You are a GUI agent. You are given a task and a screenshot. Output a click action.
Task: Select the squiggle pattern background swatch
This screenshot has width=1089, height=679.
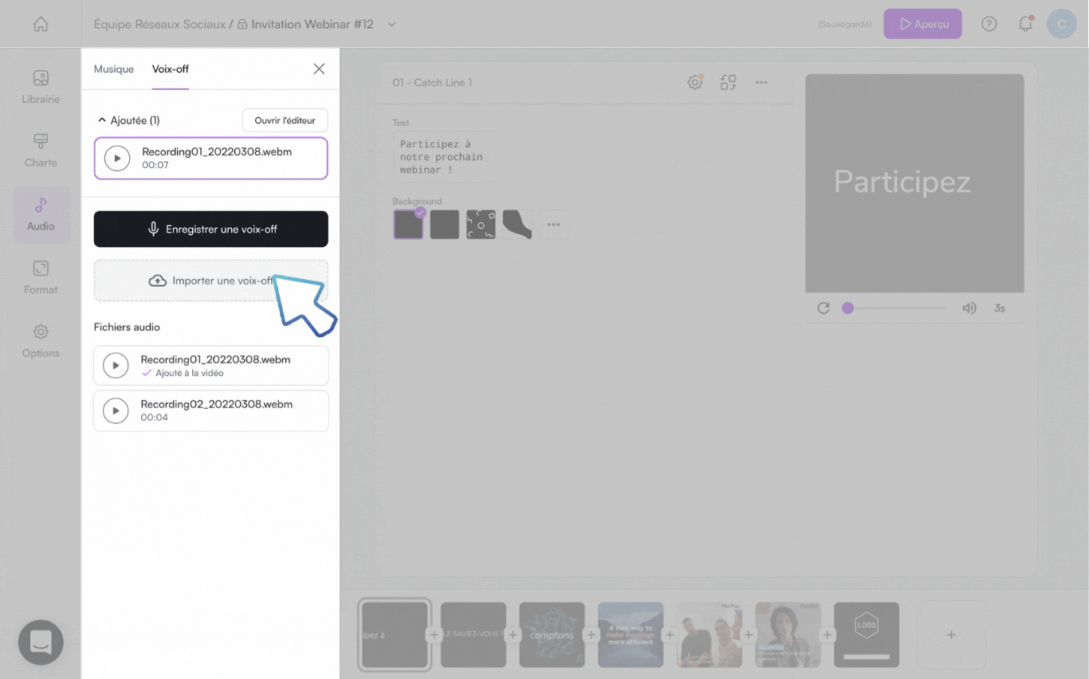481,225
